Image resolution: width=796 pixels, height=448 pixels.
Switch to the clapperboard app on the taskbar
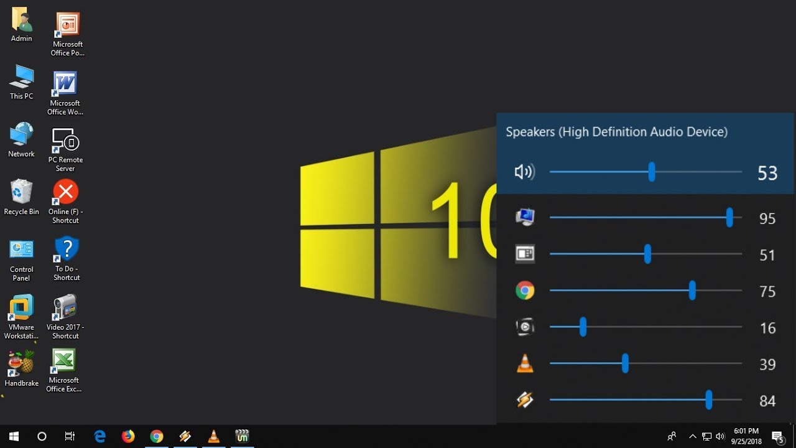[x=242, y=436]
